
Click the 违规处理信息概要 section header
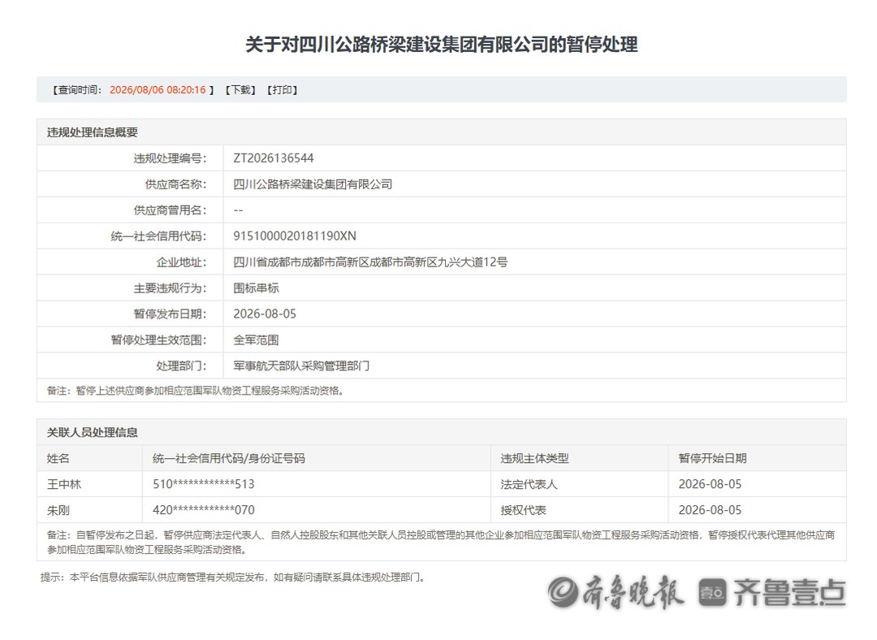93,132
